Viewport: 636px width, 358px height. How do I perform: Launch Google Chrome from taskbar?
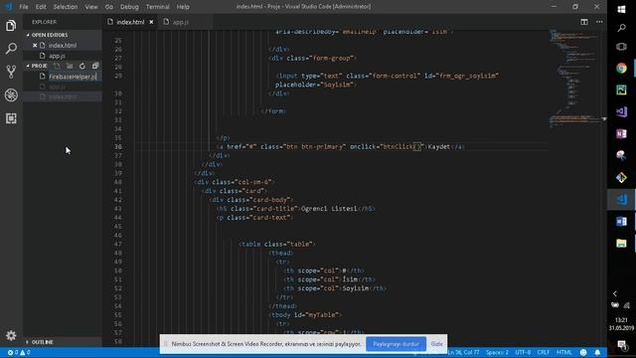[x=621, y=69]
